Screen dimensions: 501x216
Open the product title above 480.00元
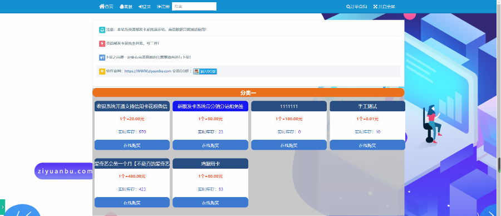tap(132, 164)
